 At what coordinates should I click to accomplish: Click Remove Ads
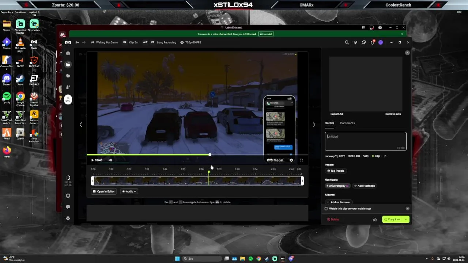pyautogui.click(x=393, y=114)
